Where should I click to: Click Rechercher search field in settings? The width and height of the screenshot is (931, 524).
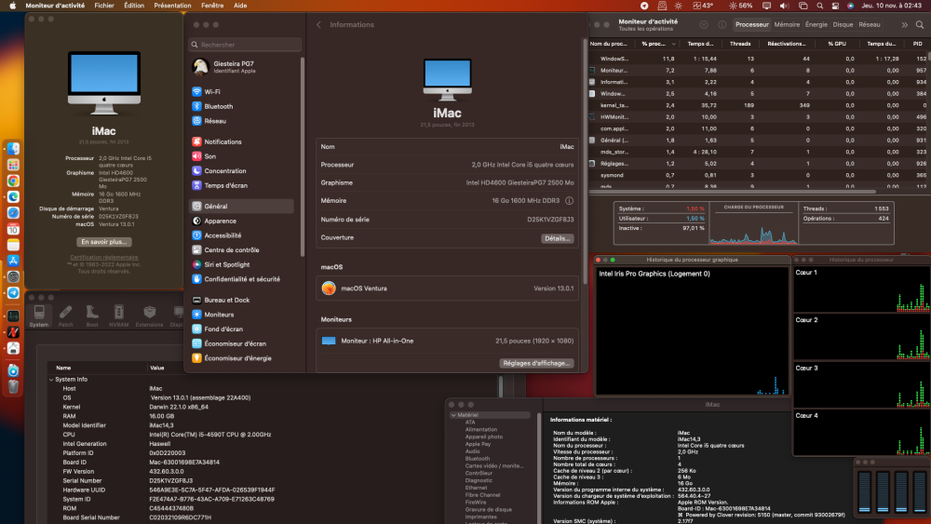point(245,45)
